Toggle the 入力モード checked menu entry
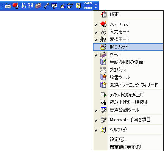 (x=128, y=32)
